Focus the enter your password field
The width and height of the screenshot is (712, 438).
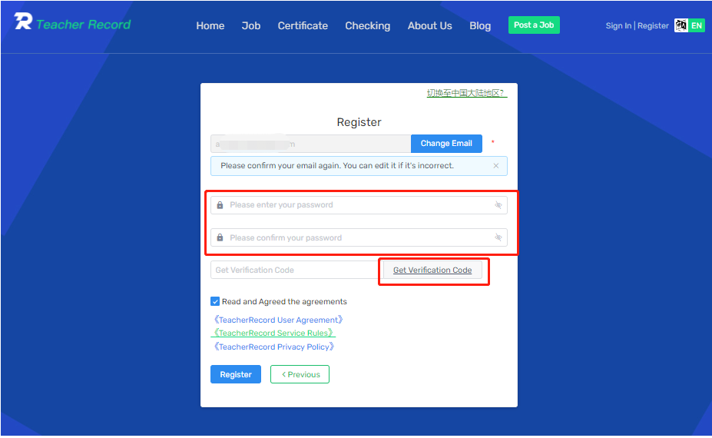coord(359,205)
